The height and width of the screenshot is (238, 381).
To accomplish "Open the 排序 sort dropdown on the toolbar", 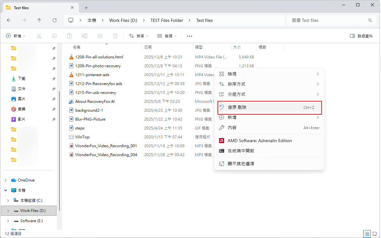I will [138, 36].
